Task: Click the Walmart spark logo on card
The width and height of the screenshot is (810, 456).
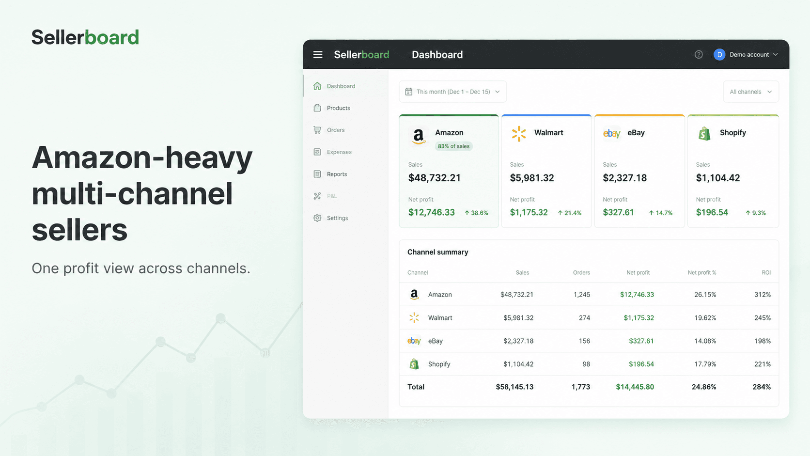Action: (519, 134)
